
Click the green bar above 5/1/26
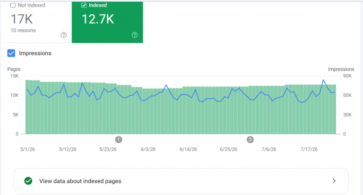(27, 107)
